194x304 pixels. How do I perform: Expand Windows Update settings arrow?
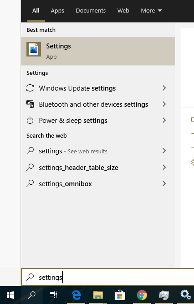(164, 88)
